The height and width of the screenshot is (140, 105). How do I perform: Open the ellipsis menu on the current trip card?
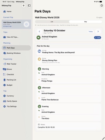pos(26,24)
